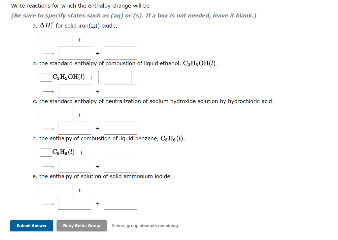Screen dimensions: 338x240
Task: Select the second product box in part c
Action: (x=120, y=128)
